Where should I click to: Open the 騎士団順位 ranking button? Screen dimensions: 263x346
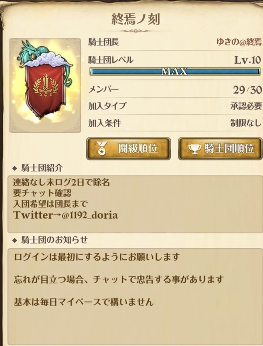click(221, 148)
